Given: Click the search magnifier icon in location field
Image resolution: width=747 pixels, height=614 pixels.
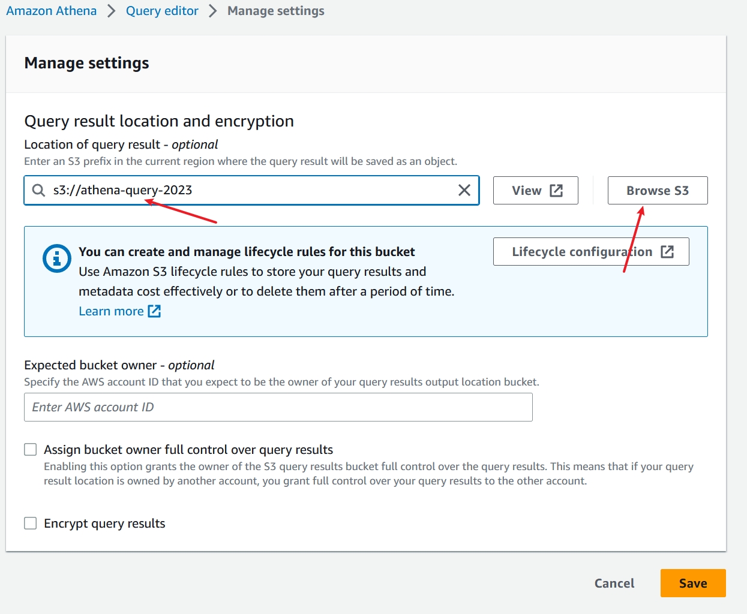Looking at the screenshot, I should 38,190.
